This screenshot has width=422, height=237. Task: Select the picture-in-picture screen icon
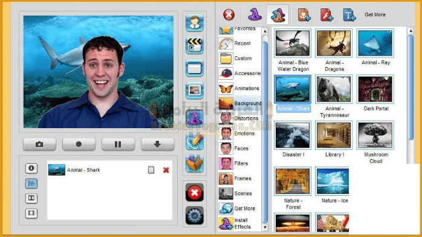pos(194,91)
